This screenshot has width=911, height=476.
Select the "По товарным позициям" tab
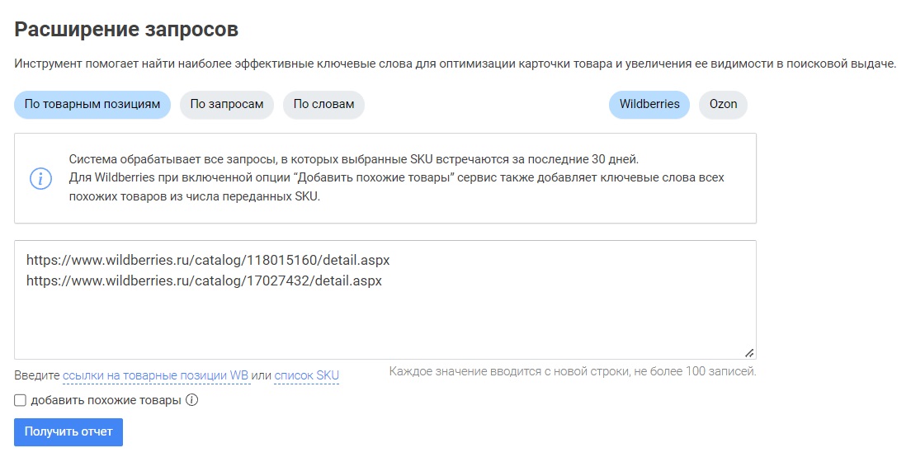point(92,105)
